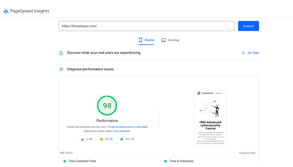The height and width of the screenshot is (167, 293).
Task: Click Expand view for metrics
Action: pyautogui.click(x=247, y=153)
